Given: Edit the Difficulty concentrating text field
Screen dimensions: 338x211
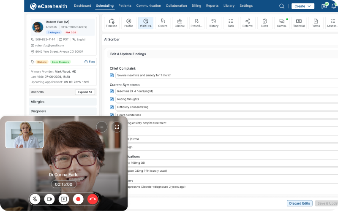Looking at the screenshot, I should click(226, 107).
